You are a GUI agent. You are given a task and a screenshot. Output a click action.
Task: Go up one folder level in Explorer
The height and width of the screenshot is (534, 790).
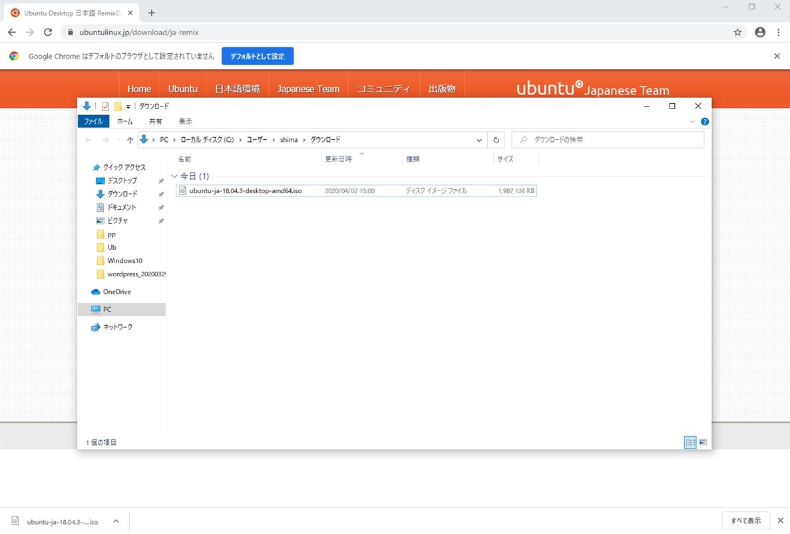[130, 140]
